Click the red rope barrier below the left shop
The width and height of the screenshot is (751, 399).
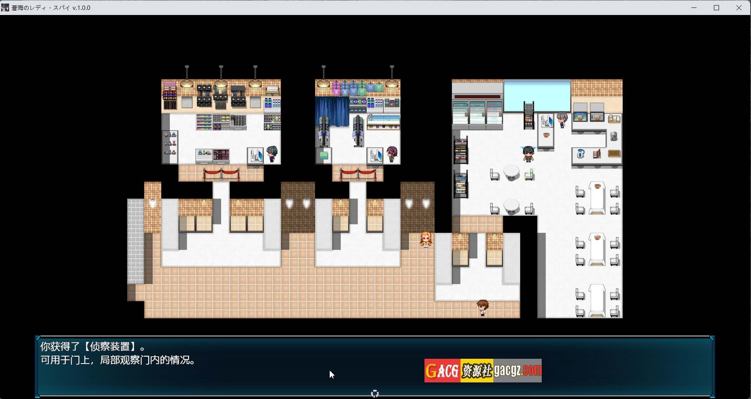point(221,174)
